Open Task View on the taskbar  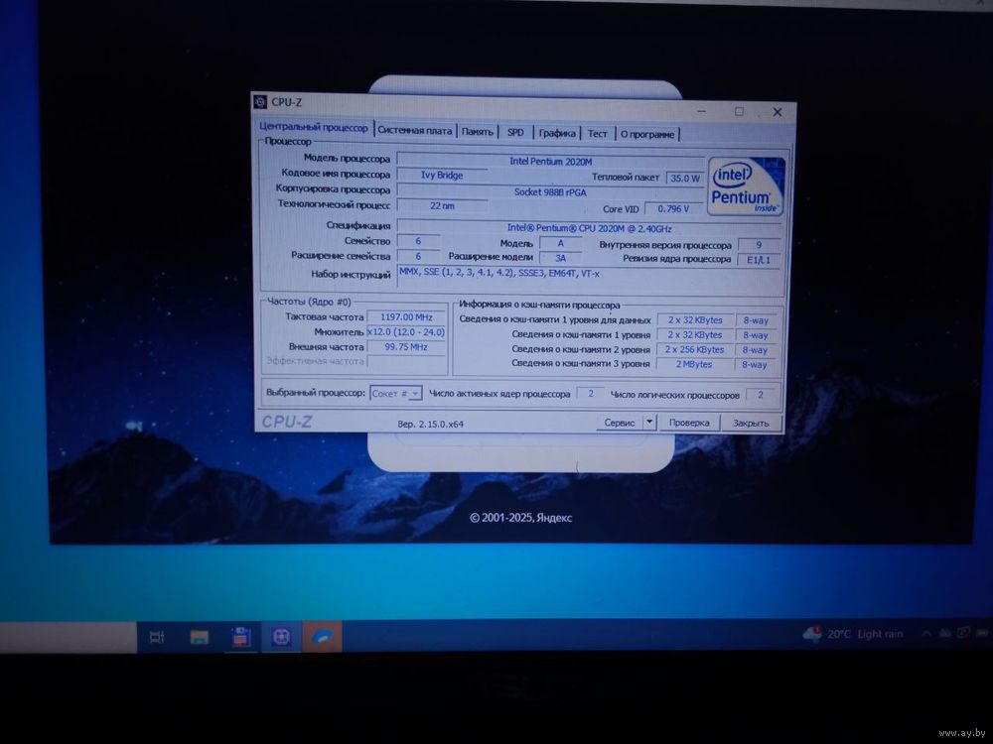click(x=157, y=637)
